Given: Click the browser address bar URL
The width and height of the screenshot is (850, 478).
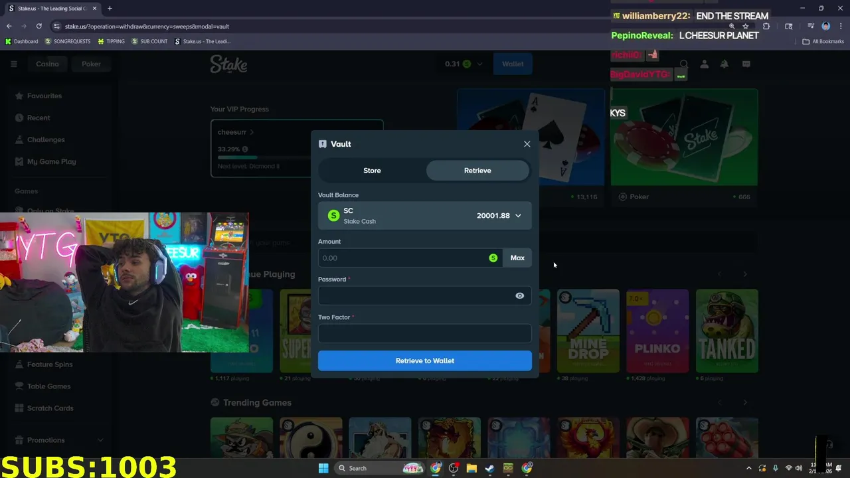Looking at the screenshot, I should [x=147, y=27].
